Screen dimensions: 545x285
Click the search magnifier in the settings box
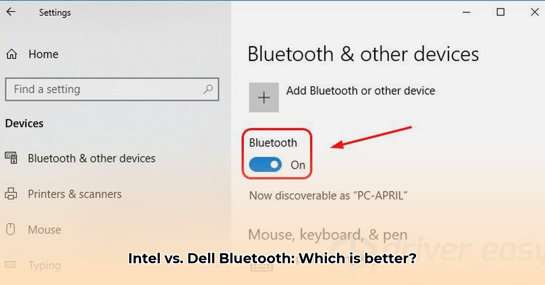(x=208, y=89)
